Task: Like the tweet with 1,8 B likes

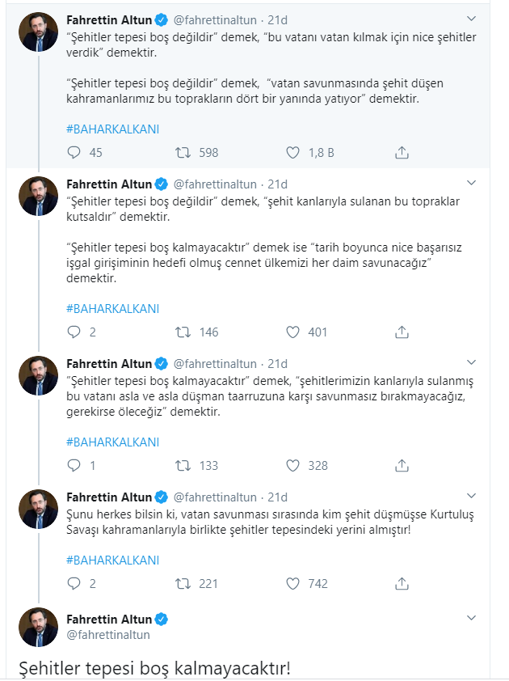Action: point(293,153)
